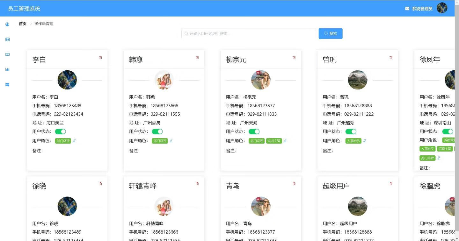This screenshot has height=241, width=459.
Task: Click the address 广州越秀
Action: (x=346, y=123)
